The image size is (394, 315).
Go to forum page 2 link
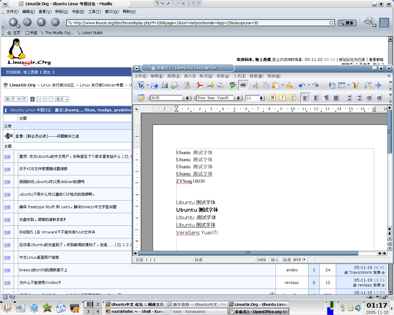(x=38, y=99)
